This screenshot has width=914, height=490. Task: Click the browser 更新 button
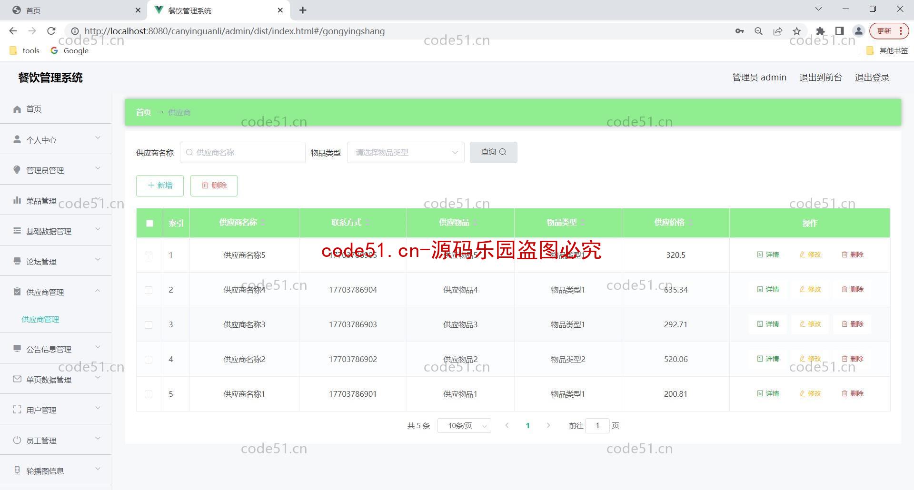click(x=889, y=31)
